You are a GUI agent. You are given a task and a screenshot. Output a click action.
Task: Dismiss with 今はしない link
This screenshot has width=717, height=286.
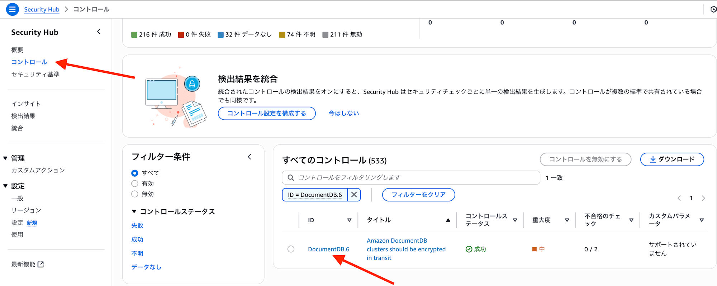344,113
